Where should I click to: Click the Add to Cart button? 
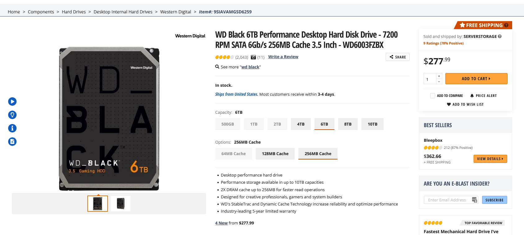(x=476, y=79)
